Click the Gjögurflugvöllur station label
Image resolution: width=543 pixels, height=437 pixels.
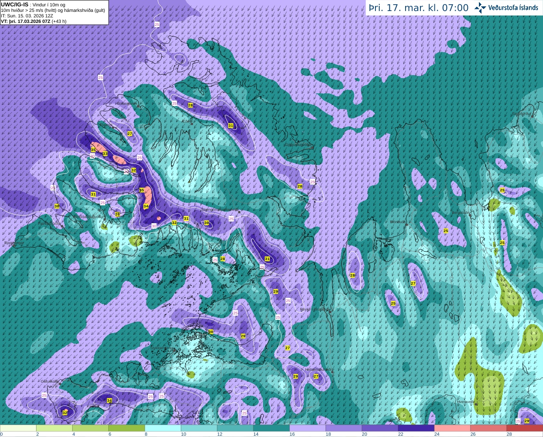(x=299, y=145)
